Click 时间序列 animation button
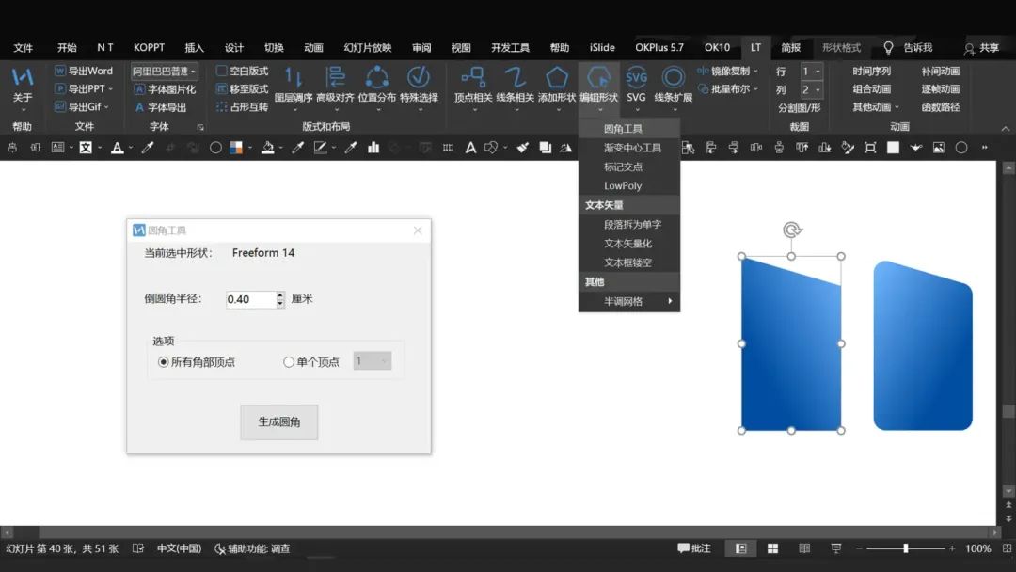 871,71
